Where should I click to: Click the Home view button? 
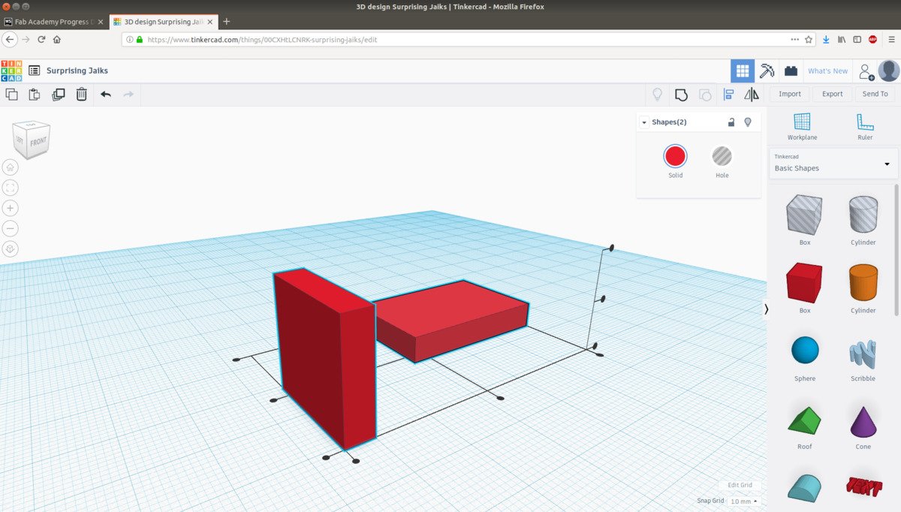coord(11,167)
